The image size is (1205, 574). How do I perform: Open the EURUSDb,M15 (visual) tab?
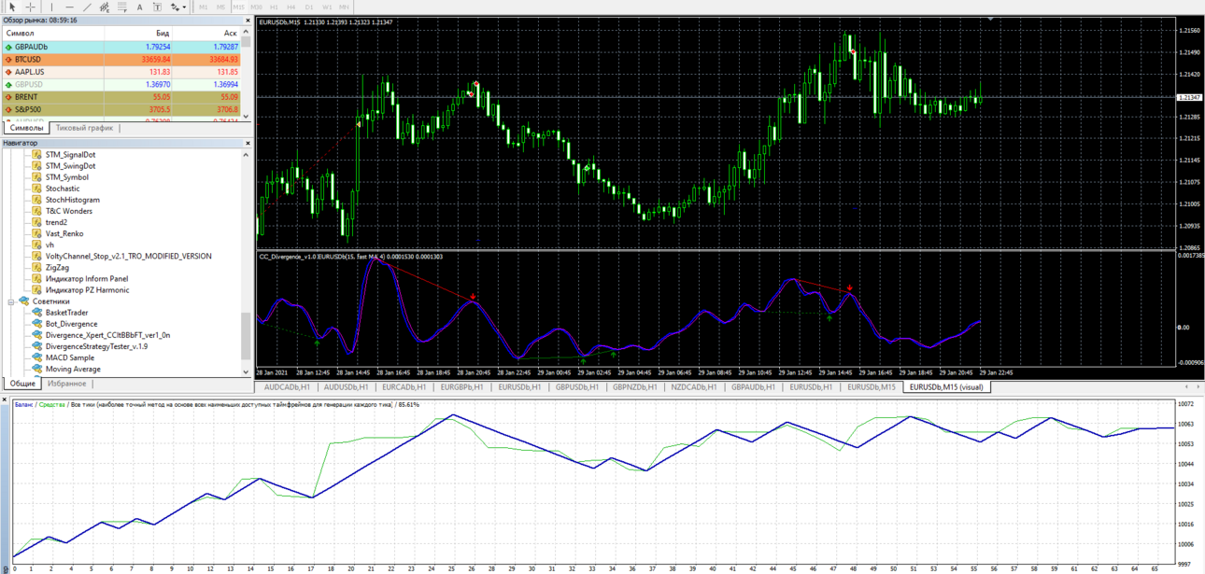[x=946, y=387]
